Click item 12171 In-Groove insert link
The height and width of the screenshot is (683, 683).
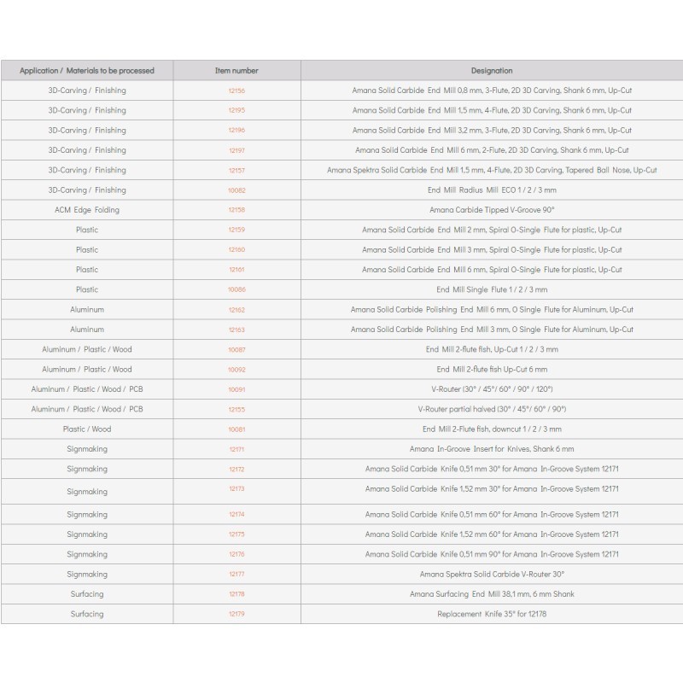click(x=236, y=449)
